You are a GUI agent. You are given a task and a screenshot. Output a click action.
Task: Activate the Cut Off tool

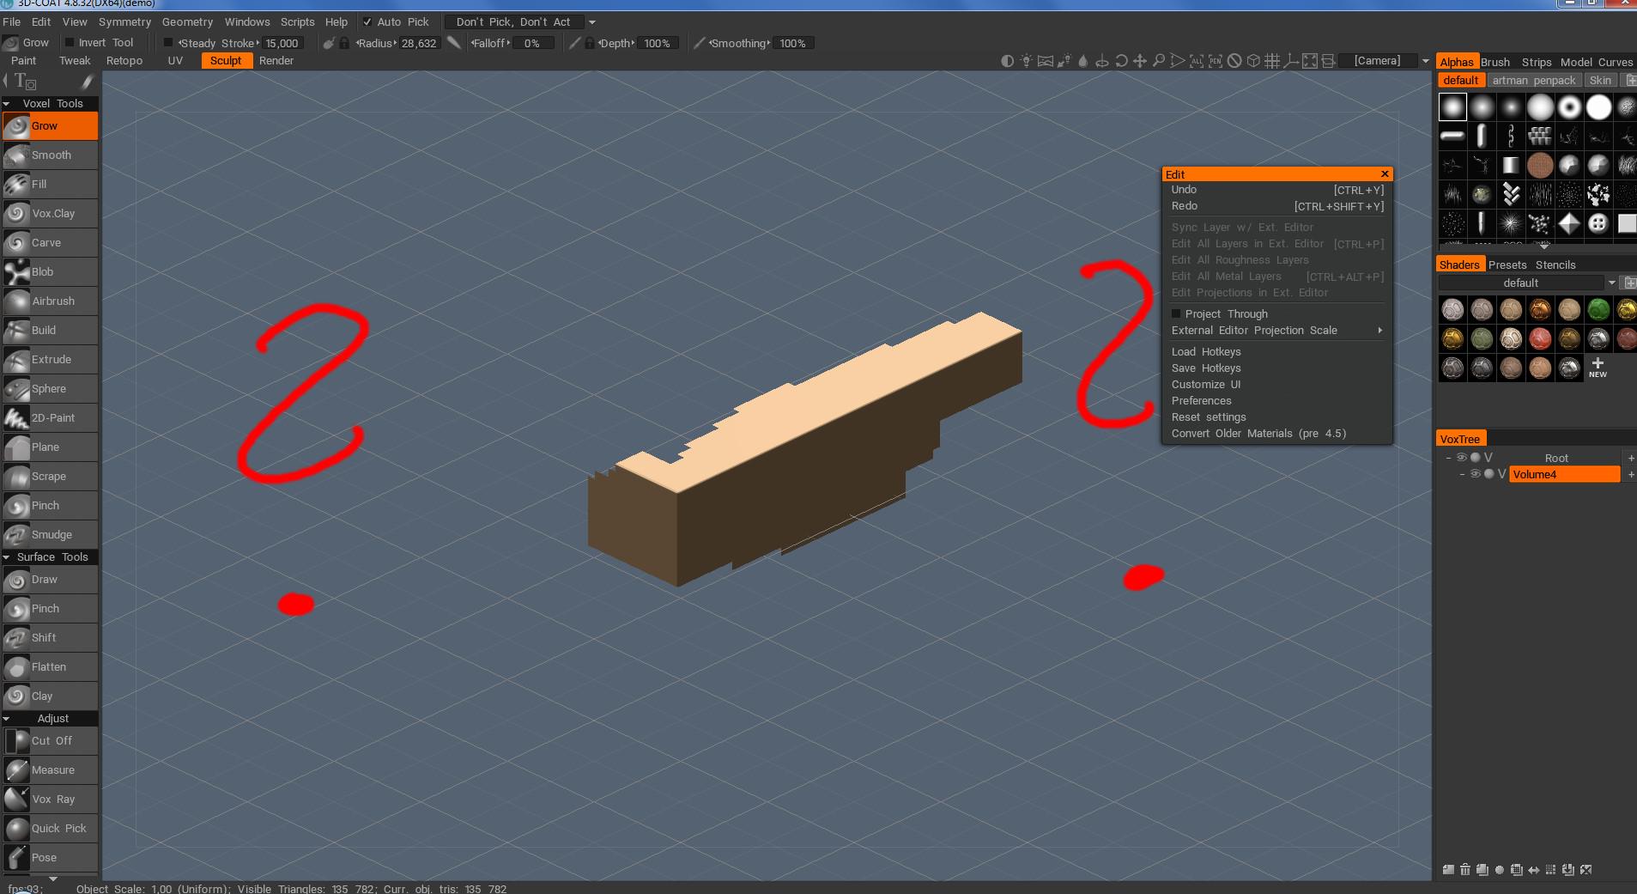click(x=52, y=741)
